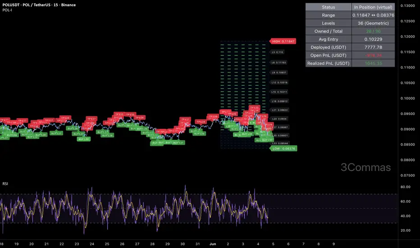Select the 'In Position (virtual)' status value
Image resolution: width=420 pixels, height=248 pixels.
pos(373,7)
